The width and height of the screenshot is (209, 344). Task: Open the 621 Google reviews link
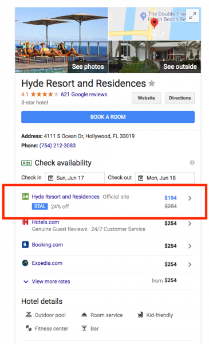(x=84, y=95)
